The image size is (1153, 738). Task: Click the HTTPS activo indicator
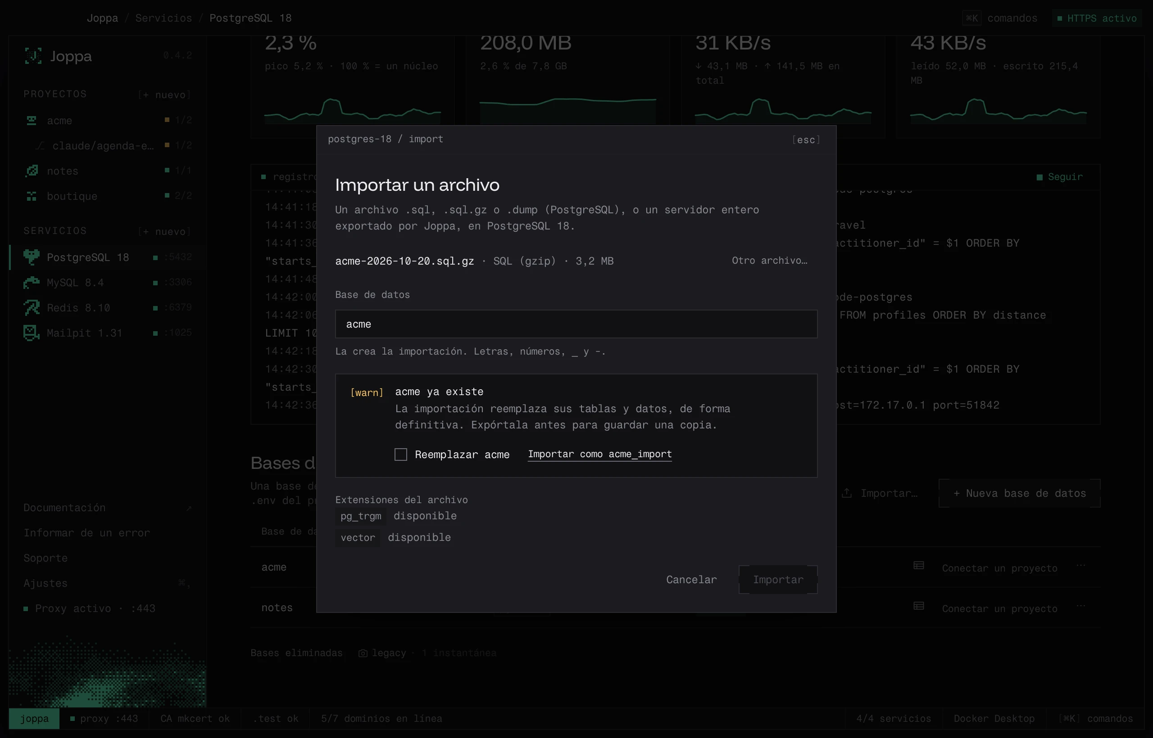tap(1097, 18)
